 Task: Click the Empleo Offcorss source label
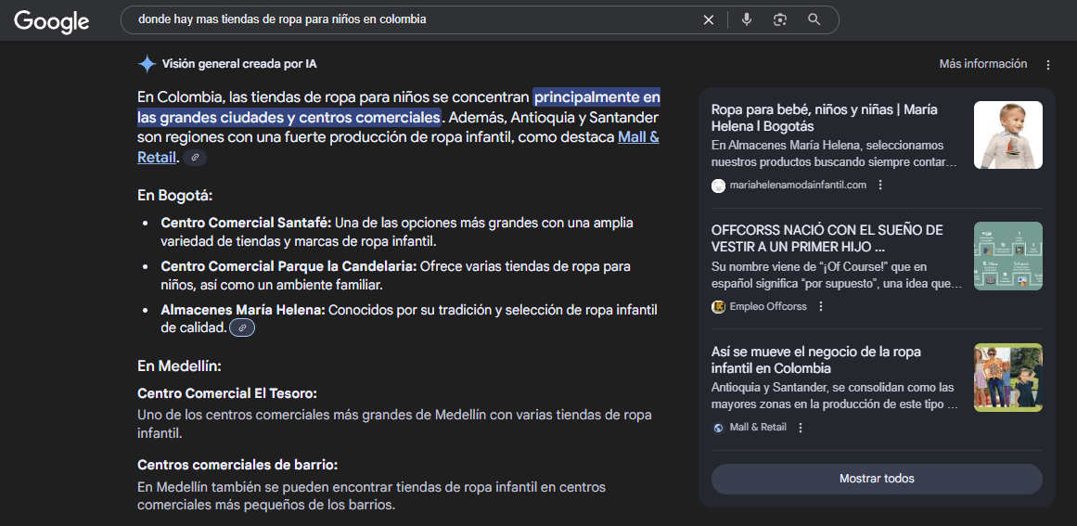pyautogui.click(x=768, y=306)
